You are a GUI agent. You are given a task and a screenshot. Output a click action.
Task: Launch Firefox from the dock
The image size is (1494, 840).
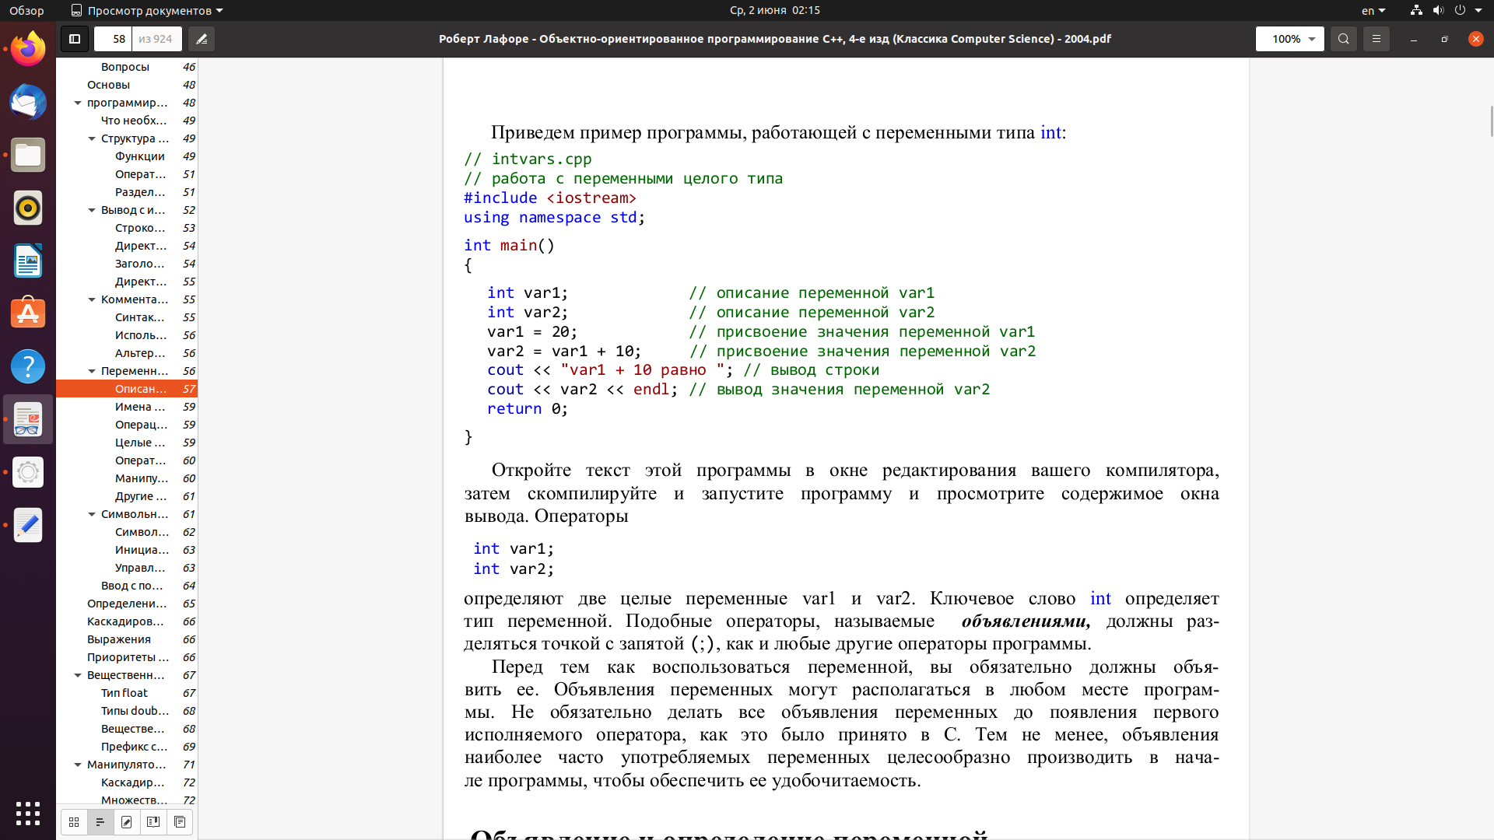pyautogui.click(x=28, y=49)
